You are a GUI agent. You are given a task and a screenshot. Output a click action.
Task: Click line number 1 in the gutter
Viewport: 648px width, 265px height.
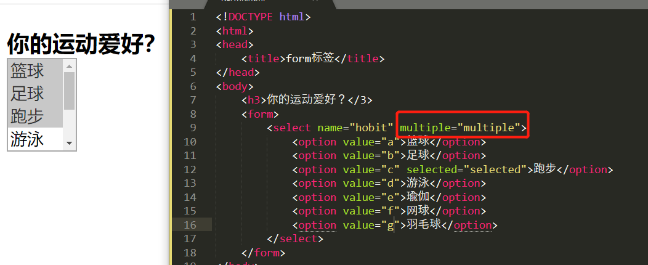coord(193,17)
